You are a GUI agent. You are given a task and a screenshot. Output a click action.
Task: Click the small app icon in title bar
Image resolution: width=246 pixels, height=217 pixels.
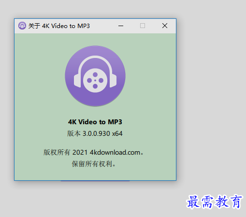22,26
